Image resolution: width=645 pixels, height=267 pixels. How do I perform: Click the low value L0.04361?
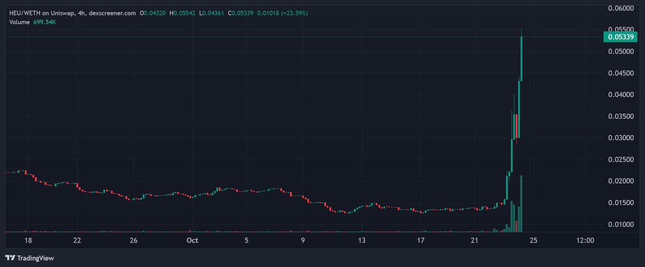pos(213,12)
